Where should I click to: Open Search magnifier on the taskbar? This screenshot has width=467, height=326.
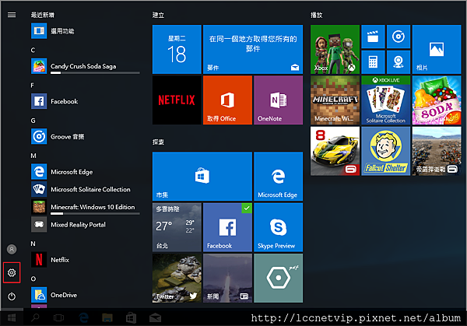(x=35, y=318)
